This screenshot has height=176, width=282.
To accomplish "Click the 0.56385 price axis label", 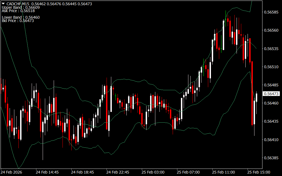I will point(271,158).
